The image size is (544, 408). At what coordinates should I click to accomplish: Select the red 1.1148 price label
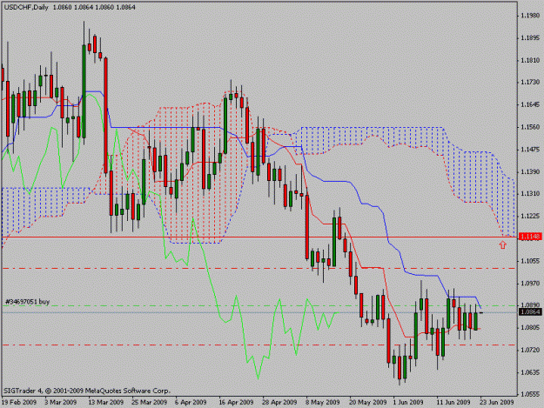[530, 237]
